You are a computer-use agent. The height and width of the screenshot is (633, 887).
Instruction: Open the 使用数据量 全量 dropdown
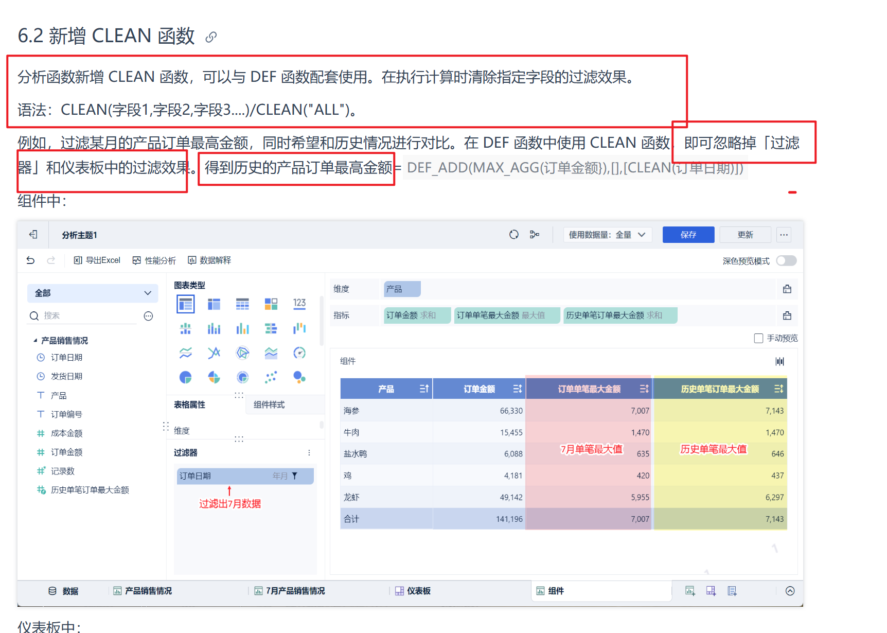click(608, 235)
